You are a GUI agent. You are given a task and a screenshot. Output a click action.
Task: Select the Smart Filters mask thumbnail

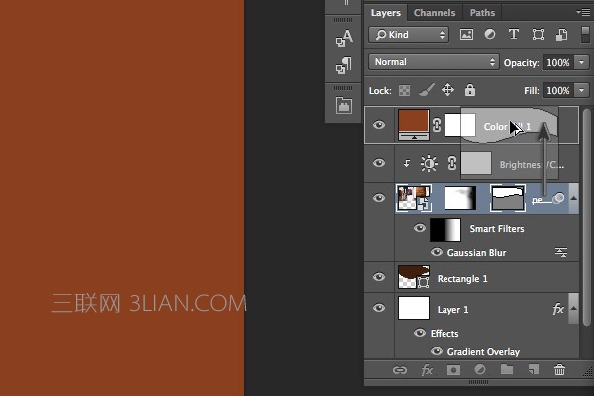click(445, 230)
